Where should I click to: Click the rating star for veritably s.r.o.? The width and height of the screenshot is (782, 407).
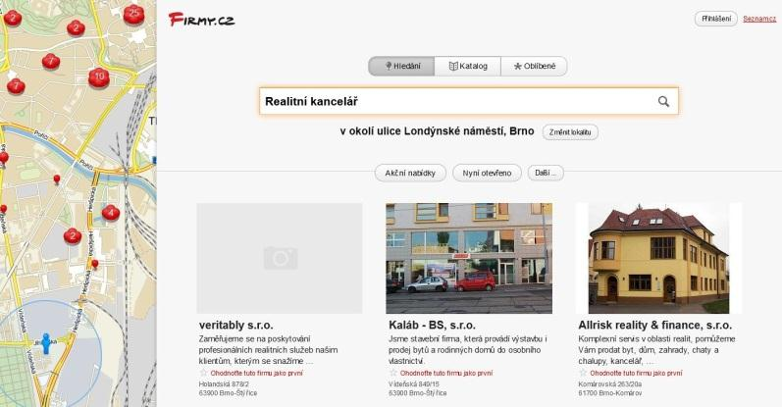pos(203,373)
